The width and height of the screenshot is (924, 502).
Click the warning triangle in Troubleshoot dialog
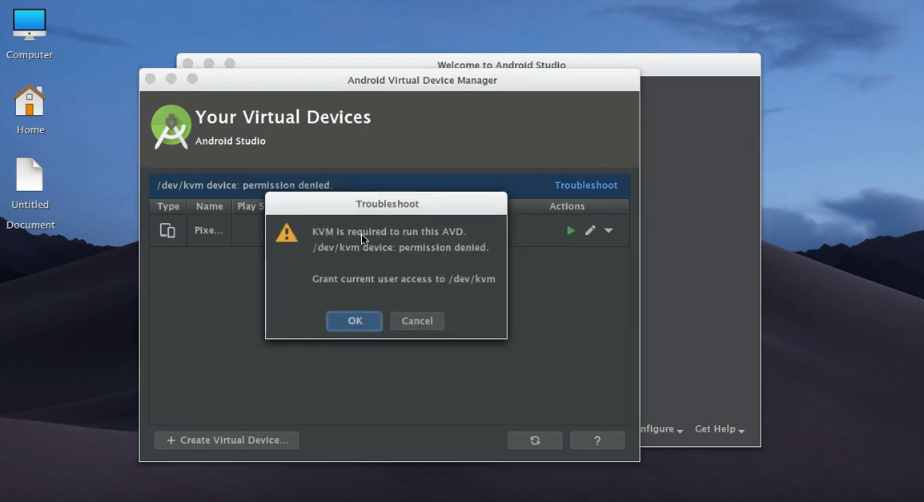[x=287, y=233]
